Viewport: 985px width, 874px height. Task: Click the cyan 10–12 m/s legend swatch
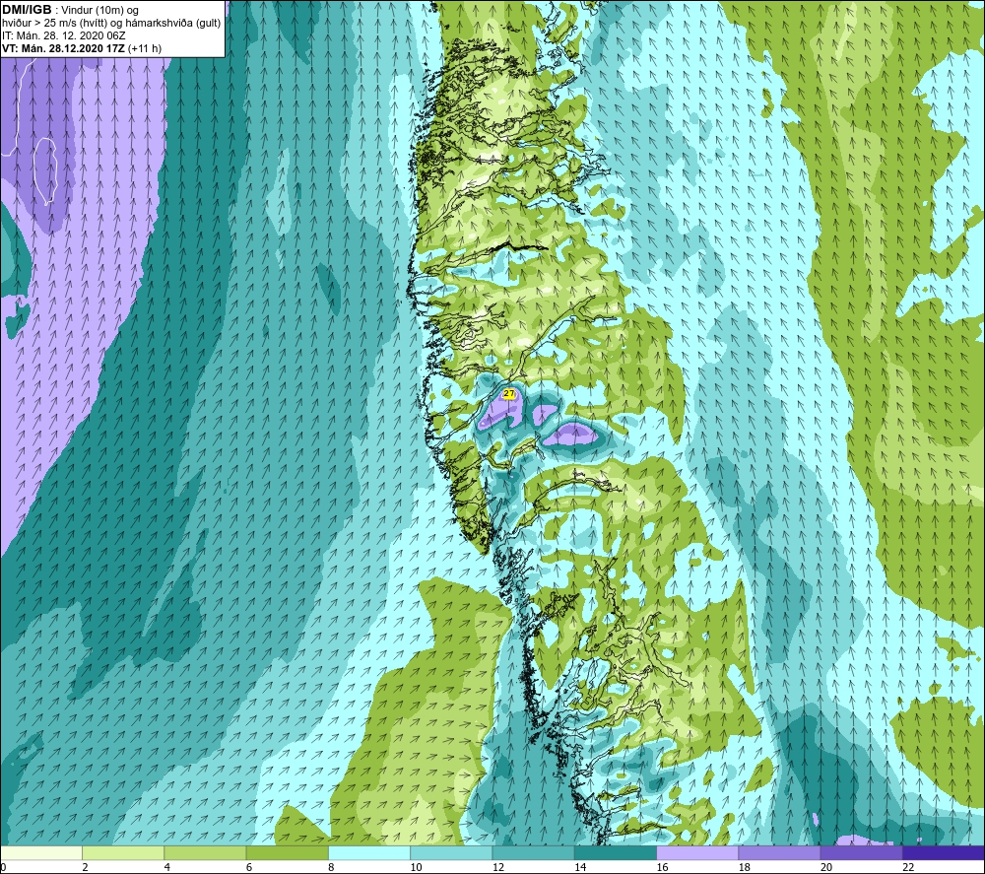(x=451, y=852)
